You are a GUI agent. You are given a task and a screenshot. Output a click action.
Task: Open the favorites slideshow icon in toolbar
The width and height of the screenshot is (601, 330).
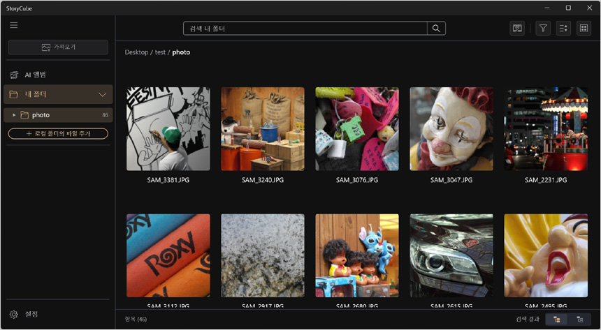517,29
